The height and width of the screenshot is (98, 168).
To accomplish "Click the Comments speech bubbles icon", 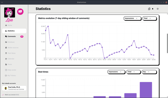I will click(x=6, y=36).
